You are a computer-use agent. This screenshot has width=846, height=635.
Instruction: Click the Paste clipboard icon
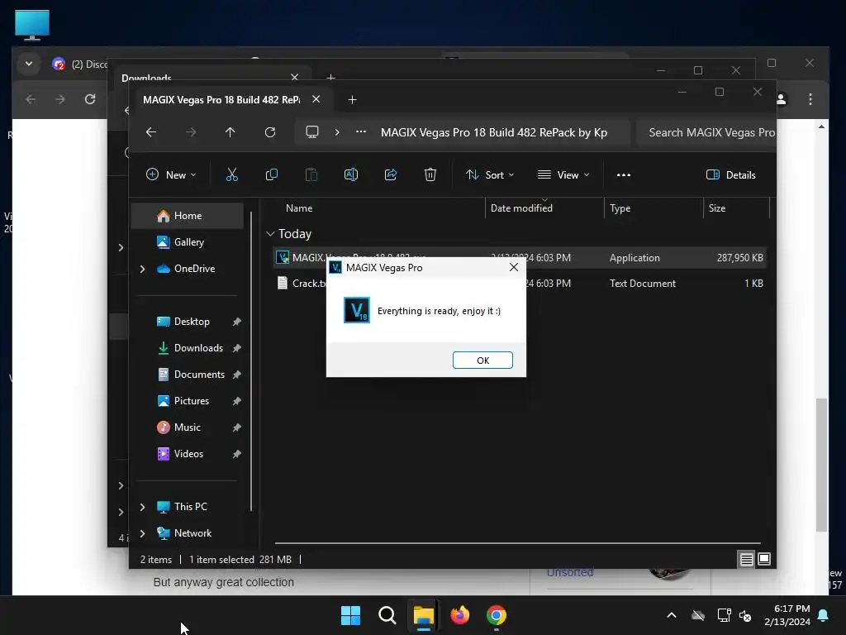311,174
